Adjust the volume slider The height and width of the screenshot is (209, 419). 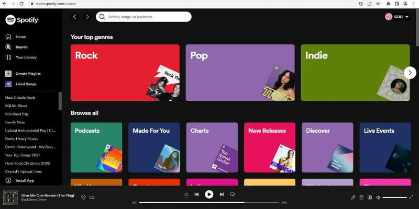[x=395, y=198]
